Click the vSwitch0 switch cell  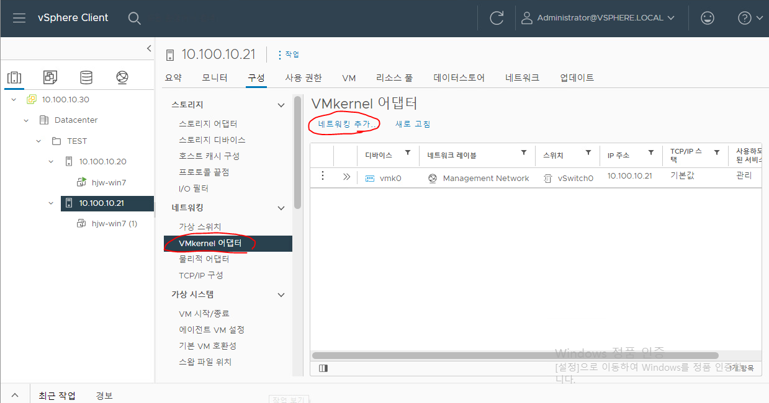[x=569, y=178]
